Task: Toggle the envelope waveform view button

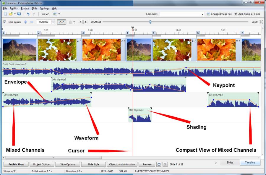Action: pyautogui.click(x=61, y=22)
